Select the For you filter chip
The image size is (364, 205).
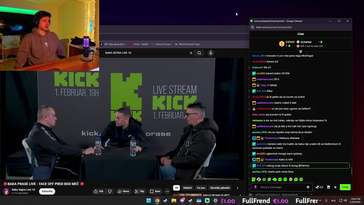click(x=201, y=188)
